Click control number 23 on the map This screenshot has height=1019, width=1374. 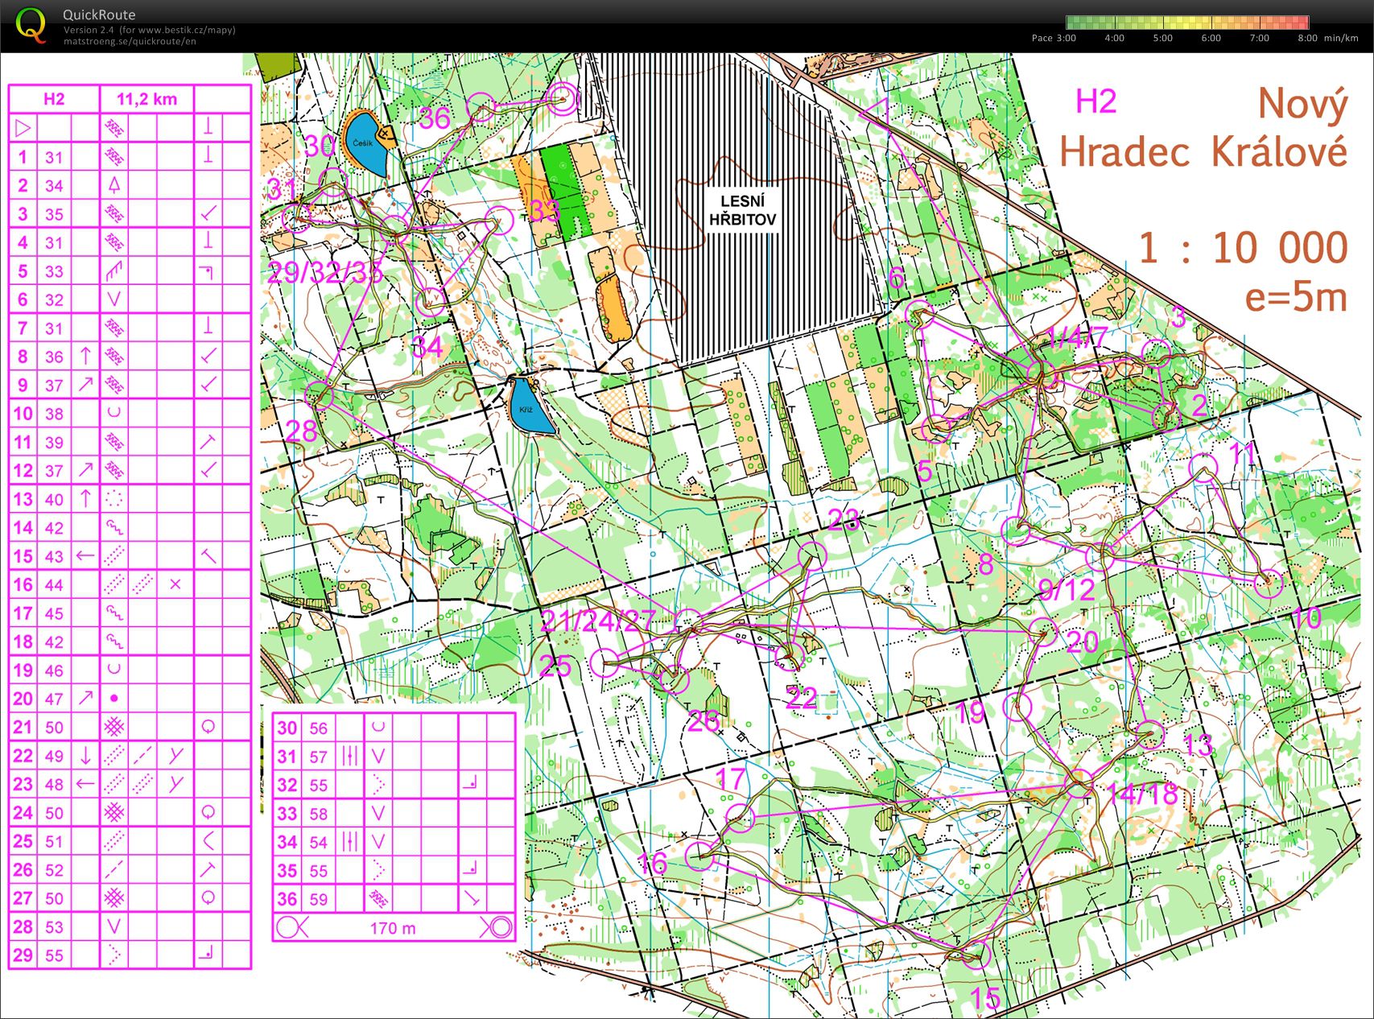[x=844, y=521]
